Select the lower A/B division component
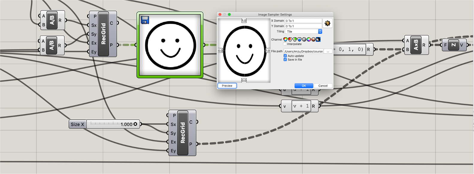Image resolution: width=474 pixels, height=174 pixels. (x=52, y=45)
